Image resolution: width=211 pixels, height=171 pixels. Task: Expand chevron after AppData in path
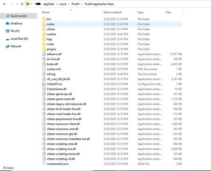pos(57,4)
